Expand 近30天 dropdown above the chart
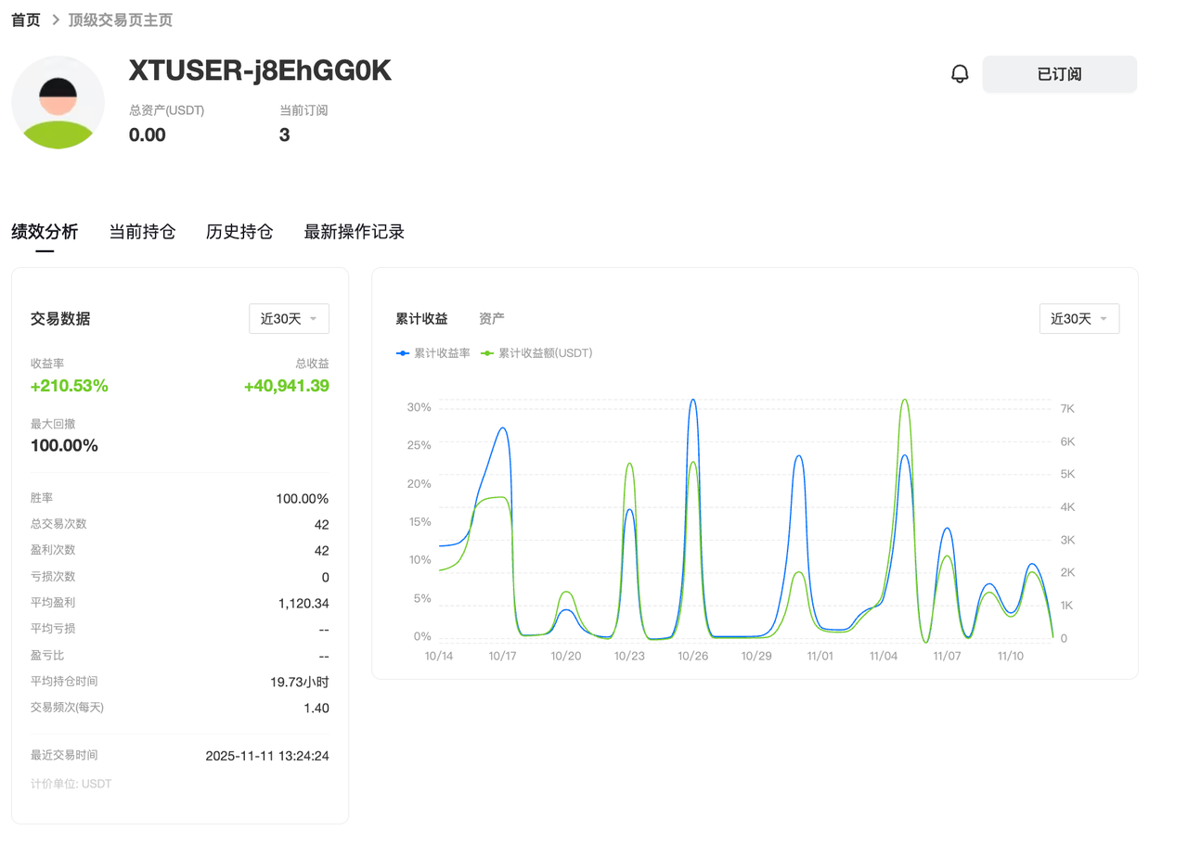The width and height of the screenshot is (1188, 856). tap(1079, 319)
